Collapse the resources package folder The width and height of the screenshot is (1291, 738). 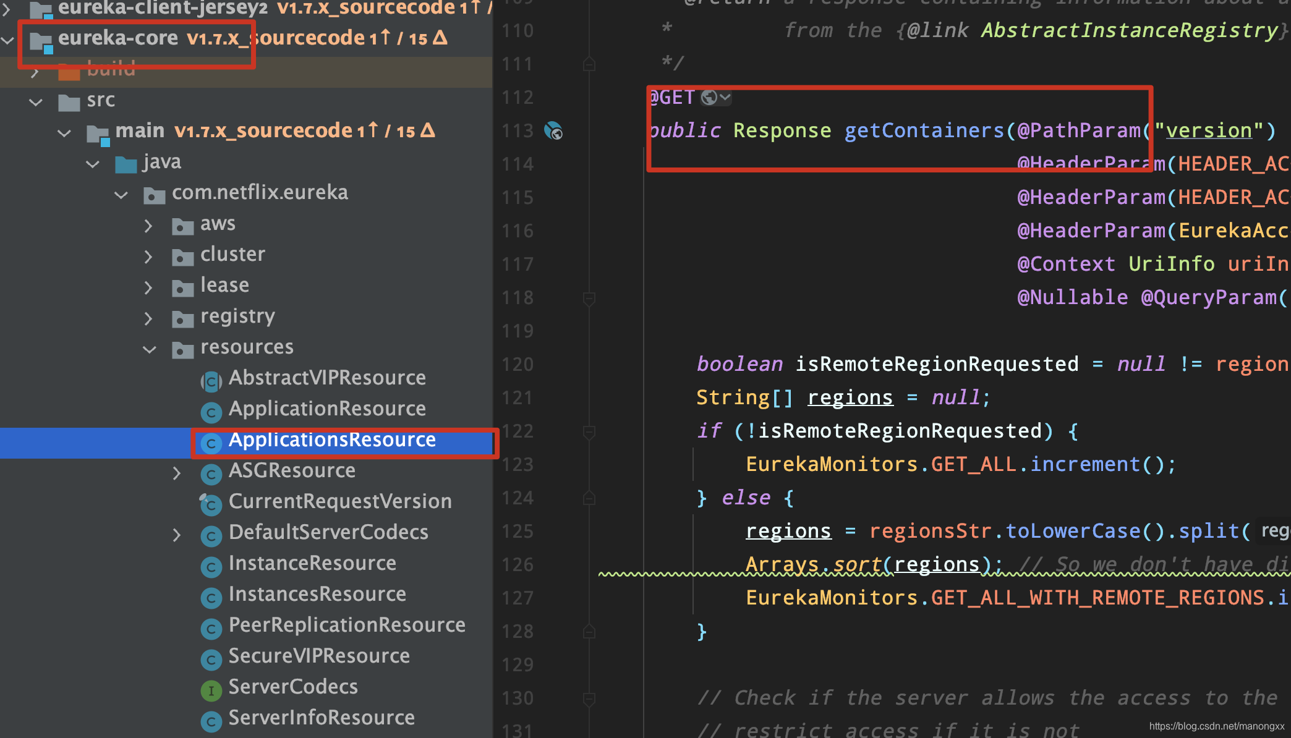(150, 349)
